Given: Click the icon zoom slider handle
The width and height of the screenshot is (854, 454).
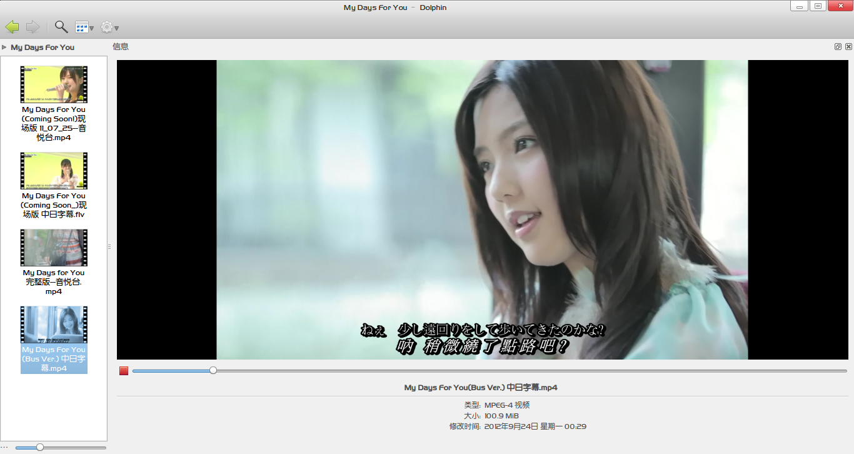Looking at the screenshot, I should pyautogui.click(x=40, y=447).
